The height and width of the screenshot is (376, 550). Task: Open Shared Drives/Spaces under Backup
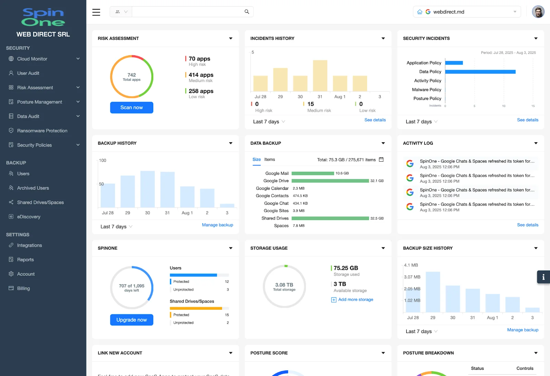(x=40, y=202)
